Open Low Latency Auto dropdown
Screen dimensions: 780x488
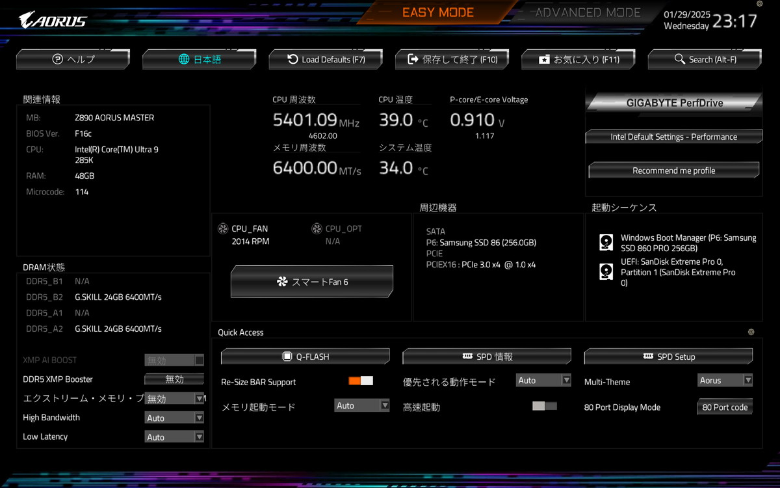[174, 437]
